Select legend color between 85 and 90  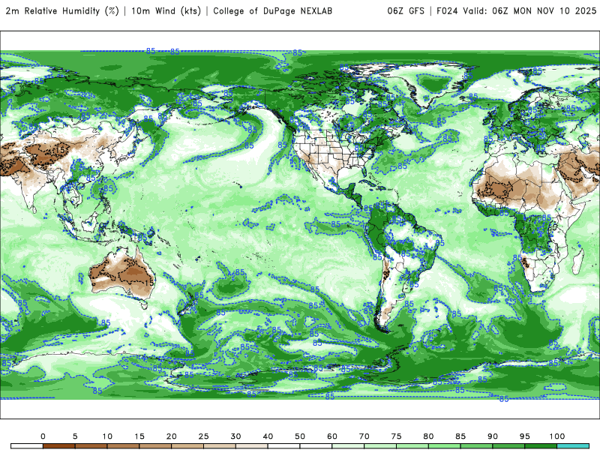477,446
